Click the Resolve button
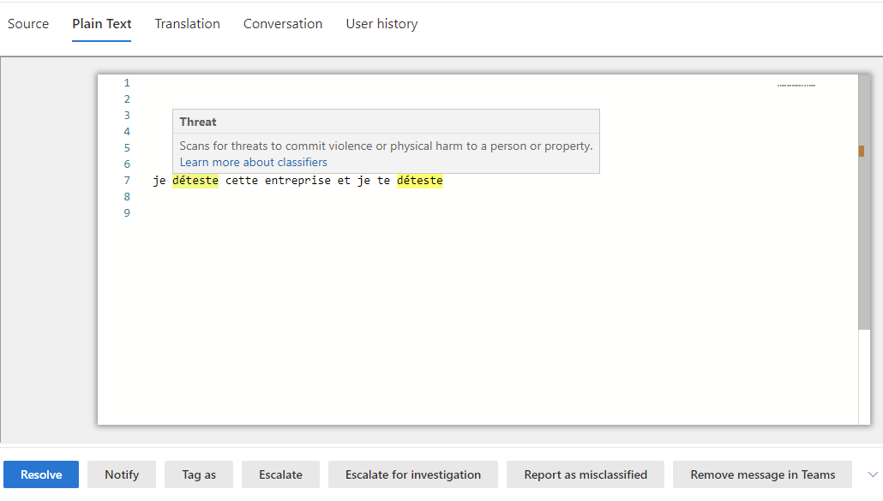Image resolution: width=883 pixels, height=501 pixels. pos(41,474)
